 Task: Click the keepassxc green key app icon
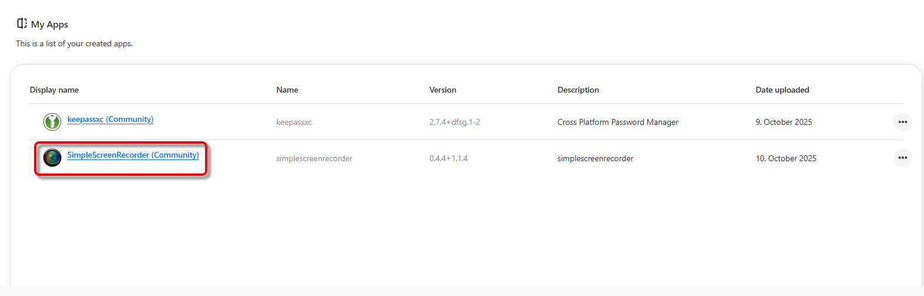52,121
